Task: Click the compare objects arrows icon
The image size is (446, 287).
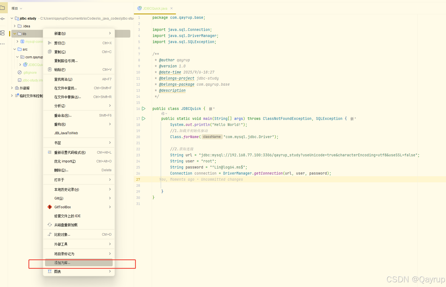Action: 50,234
